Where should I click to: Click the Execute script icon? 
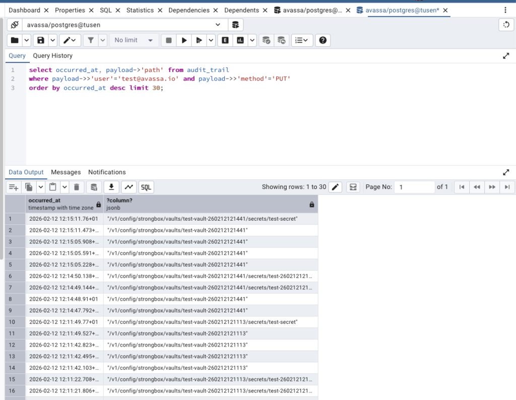[x=199, y=40]
